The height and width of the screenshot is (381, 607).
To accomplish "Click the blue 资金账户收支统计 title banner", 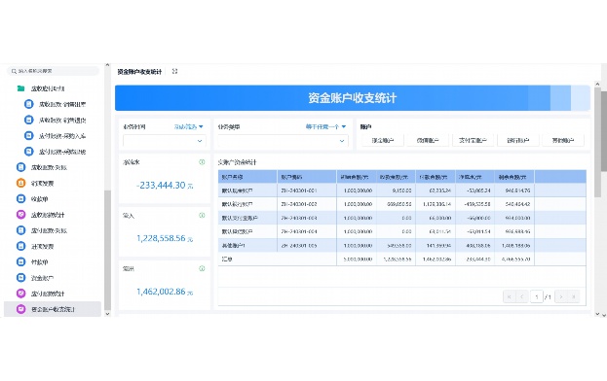I will (353, 98).
